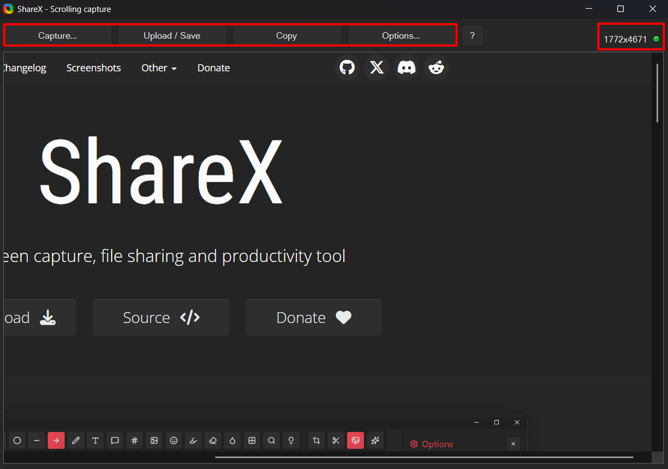Open the Screenshots nav item
This screenshot has height=469, width=668.
click(94, 68)
